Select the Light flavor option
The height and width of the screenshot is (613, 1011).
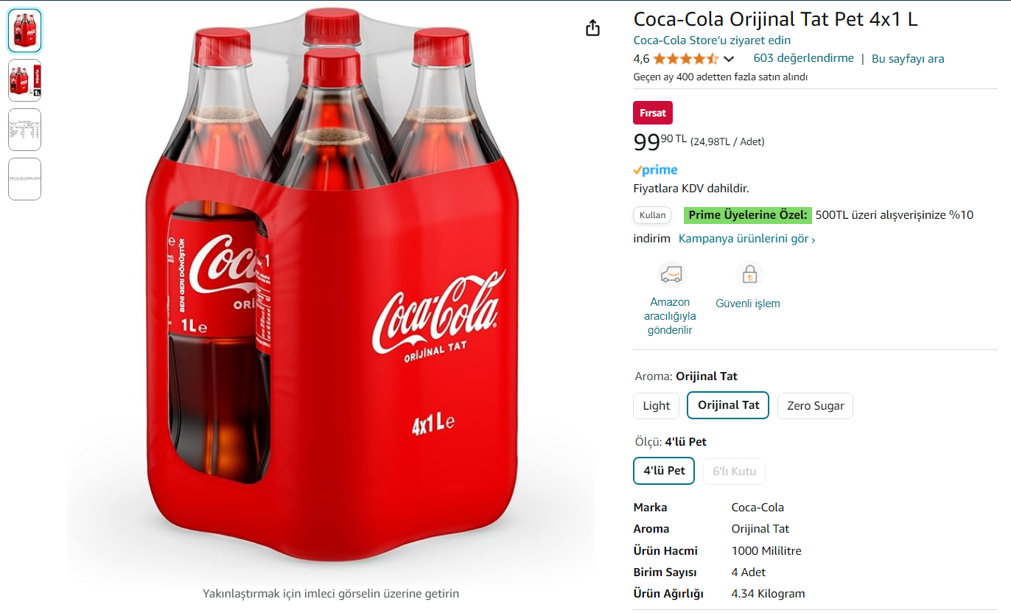pyautogui.click(x=656, y=406)
